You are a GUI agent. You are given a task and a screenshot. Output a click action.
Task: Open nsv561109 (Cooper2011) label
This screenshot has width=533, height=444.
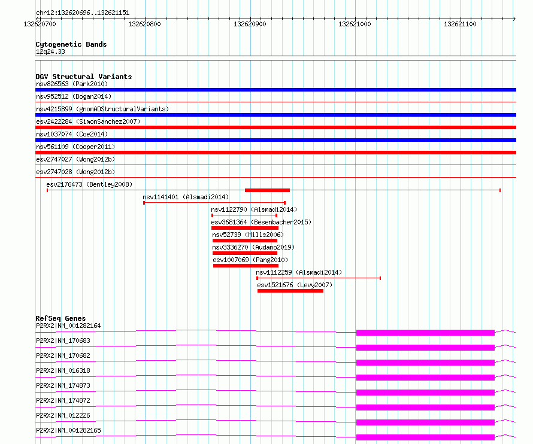75,147
